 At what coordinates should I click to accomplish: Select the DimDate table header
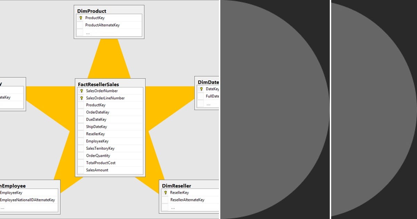click(208, 82)
